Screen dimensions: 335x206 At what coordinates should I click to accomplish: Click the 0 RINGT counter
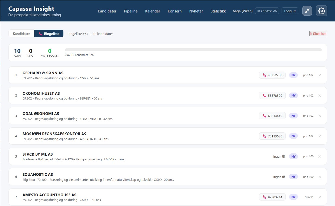31,53
